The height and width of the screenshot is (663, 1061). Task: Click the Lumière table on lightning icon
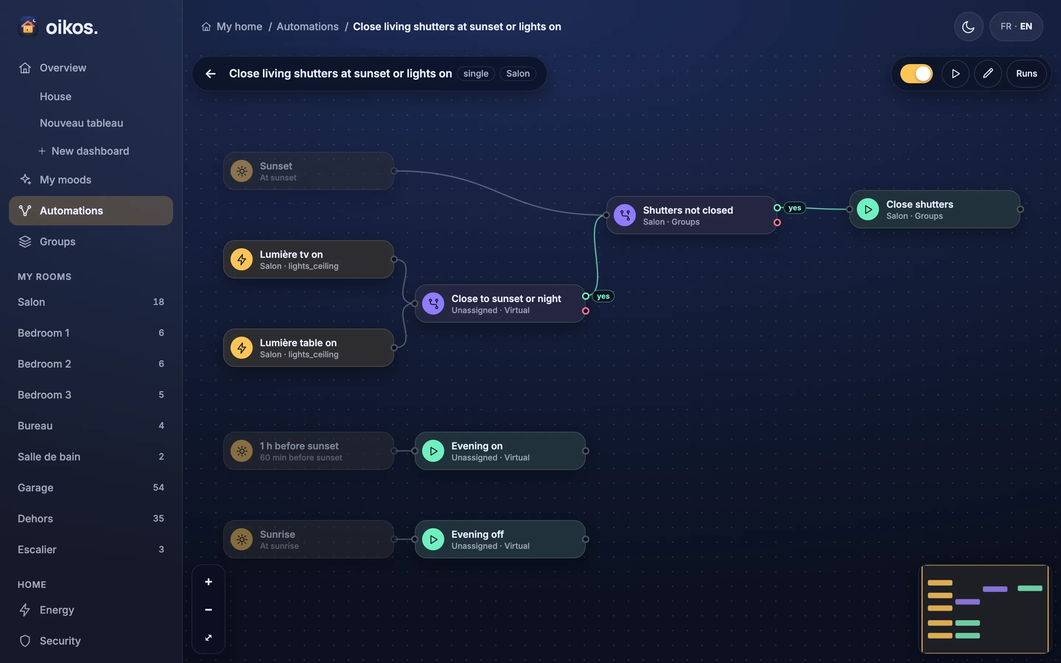pyautogui.click(x=242, y=348)
